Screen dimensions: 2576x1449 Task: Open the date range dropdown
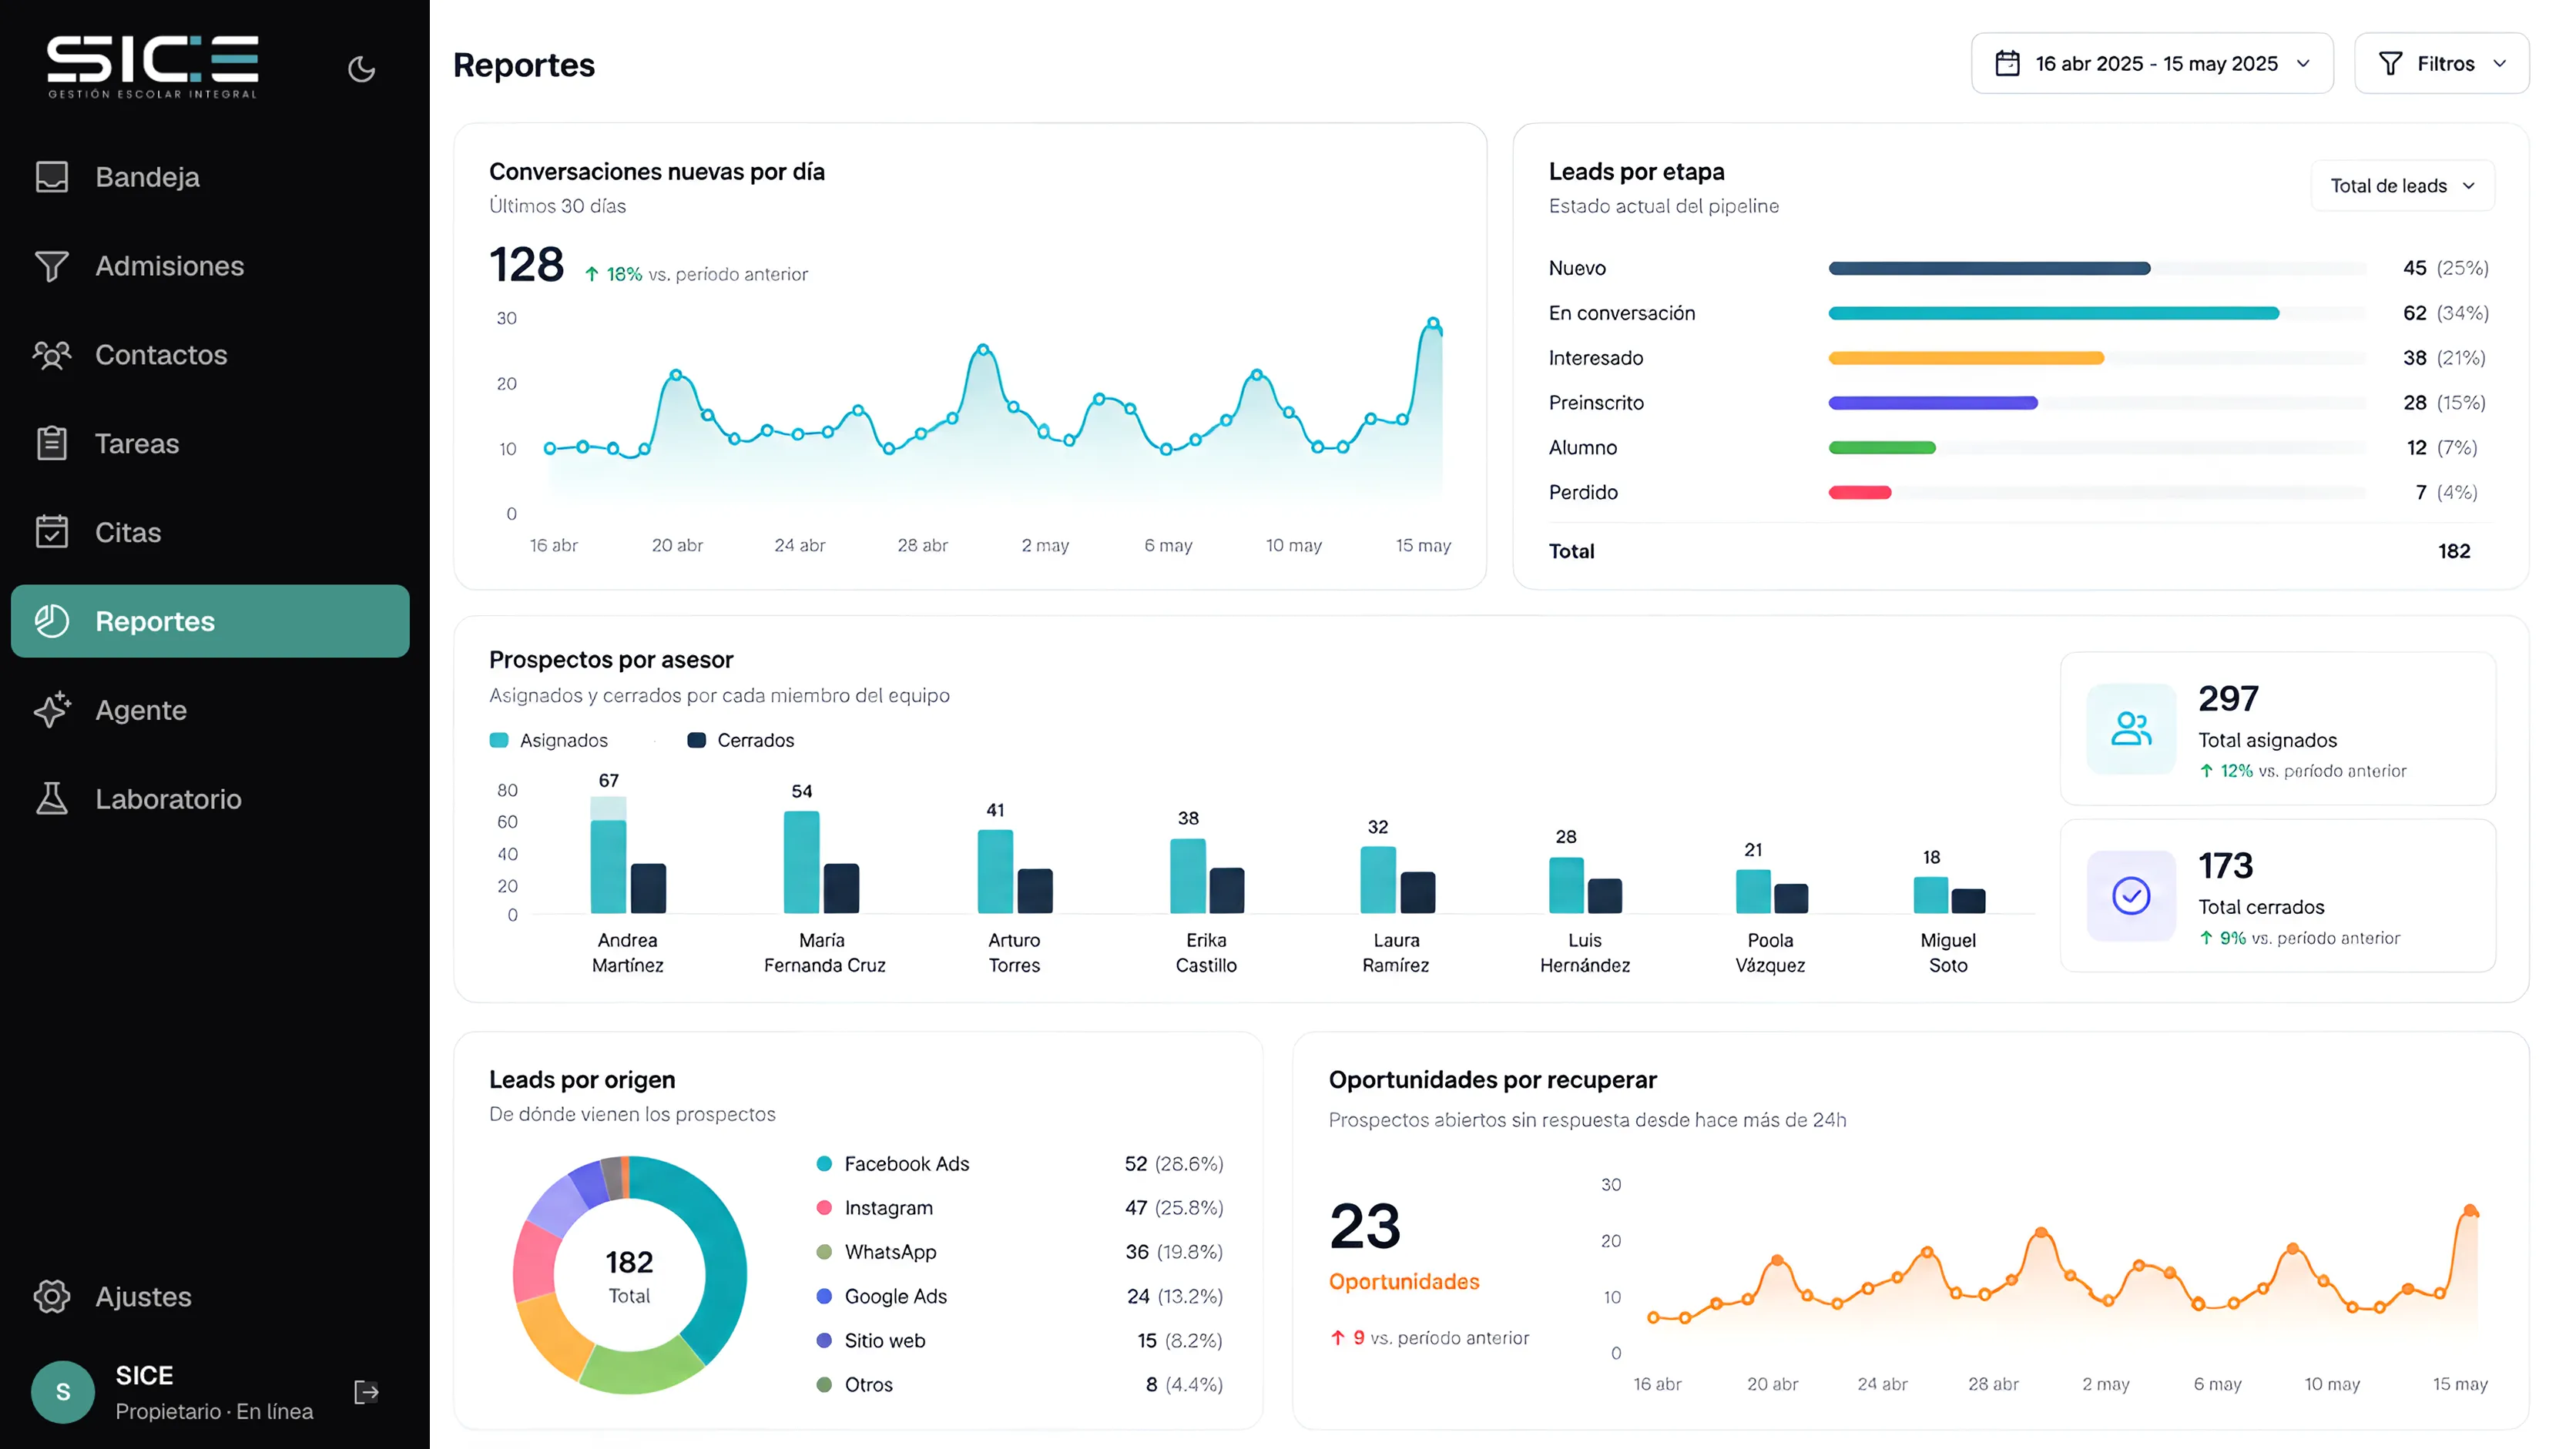click(x=2152, y=63)
